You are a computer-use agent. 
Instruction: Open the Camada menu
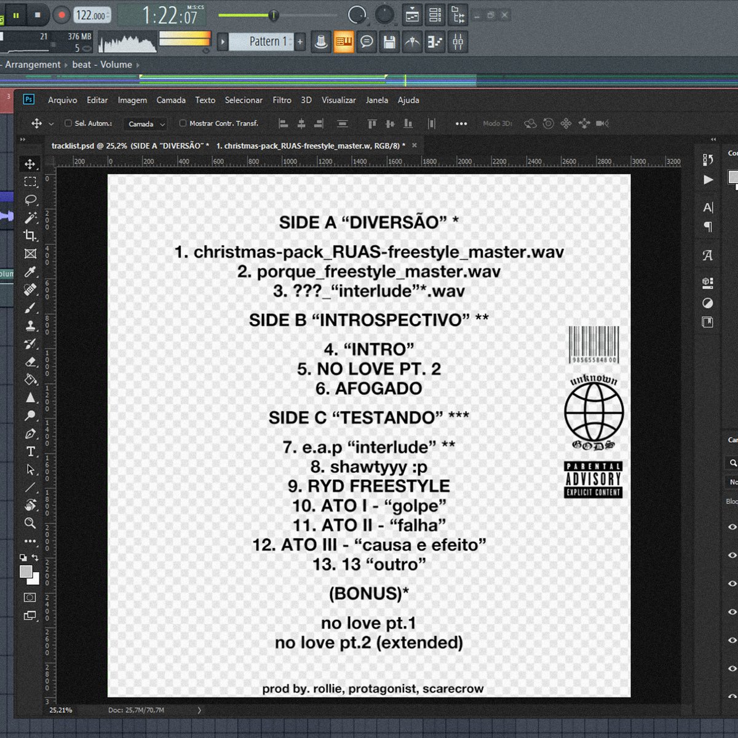(x=171, y=100)
